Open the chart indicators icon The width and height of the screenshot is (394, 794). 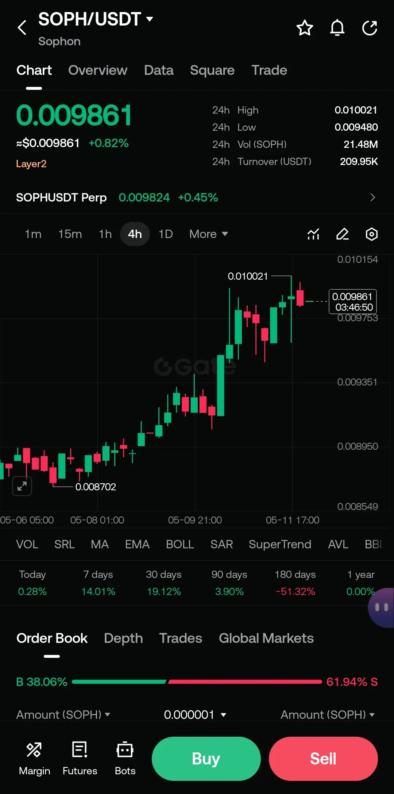click(313, 234)
